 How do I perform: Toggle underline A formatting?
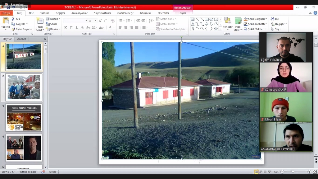point(76,27)
